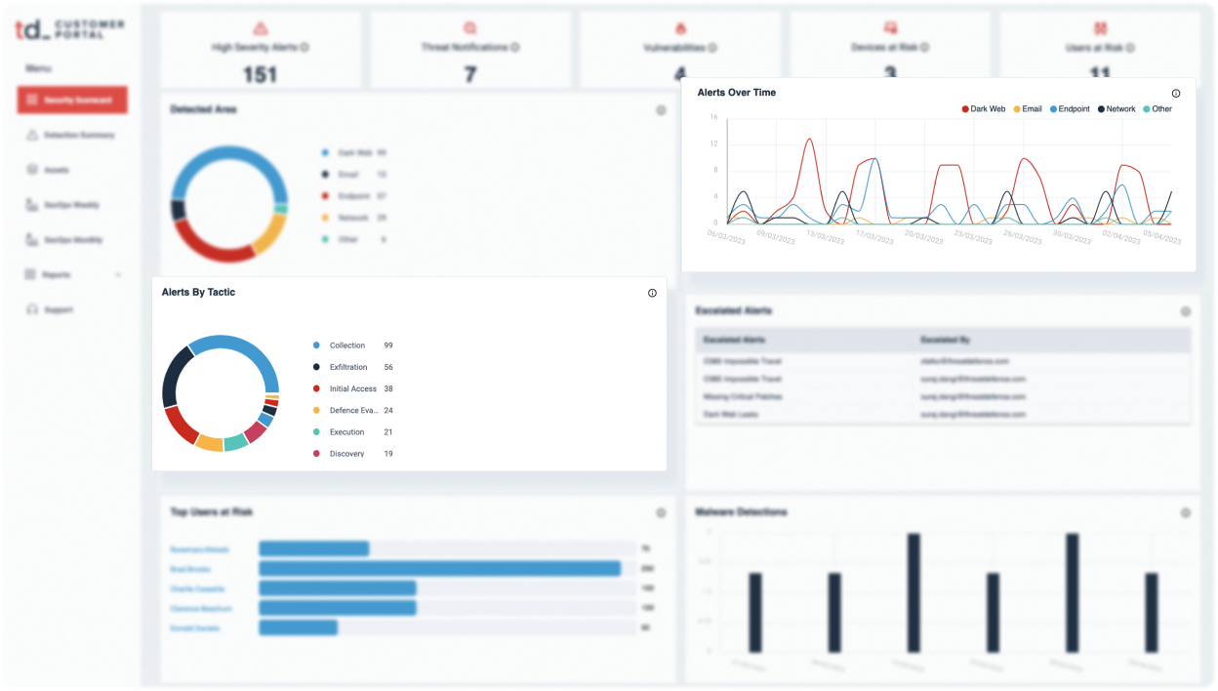Image resolution: width=1218 pixels, height=691 pixels.
Task: Click the red Initial Access legend dot
Action: [x=316, y=388]
